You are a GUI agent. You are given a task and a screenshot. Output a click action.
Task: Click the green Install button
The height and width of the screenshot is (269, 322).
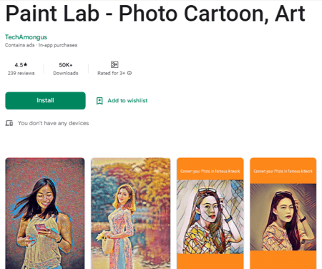click(45, 101)
